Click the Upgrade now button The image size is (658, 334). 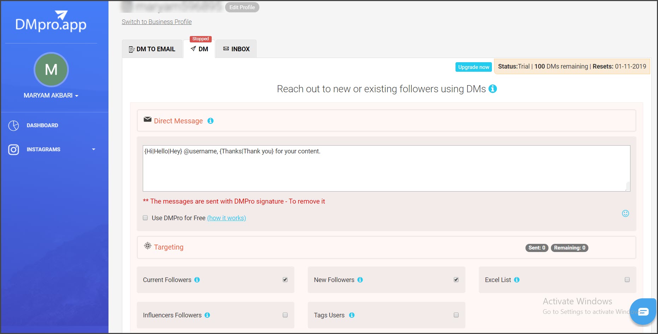tap(474, 67)
